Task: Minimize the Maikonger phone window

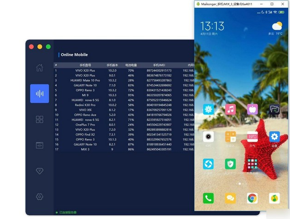Action: [262, 4]
